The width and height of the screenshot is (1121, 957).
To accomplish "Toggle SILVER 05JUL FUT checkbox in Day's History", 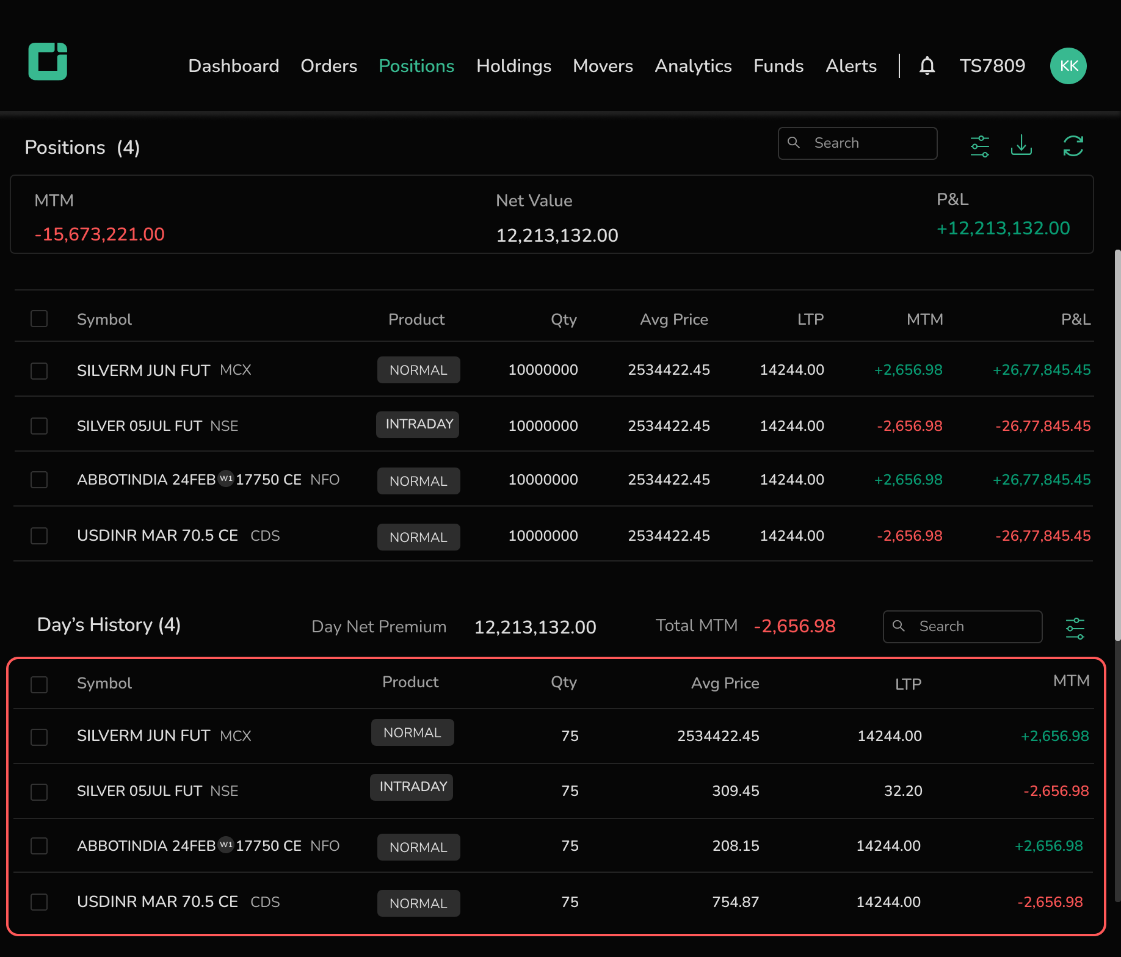I will [x=39, y=792].
